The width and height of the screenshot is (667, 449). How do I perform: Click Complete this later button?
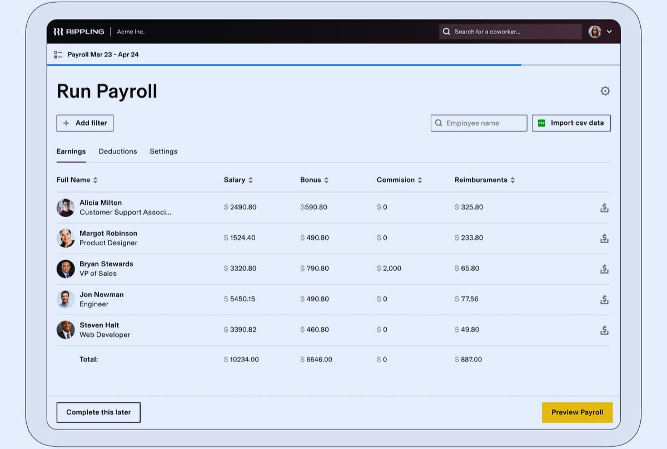[x=98, y=412]
